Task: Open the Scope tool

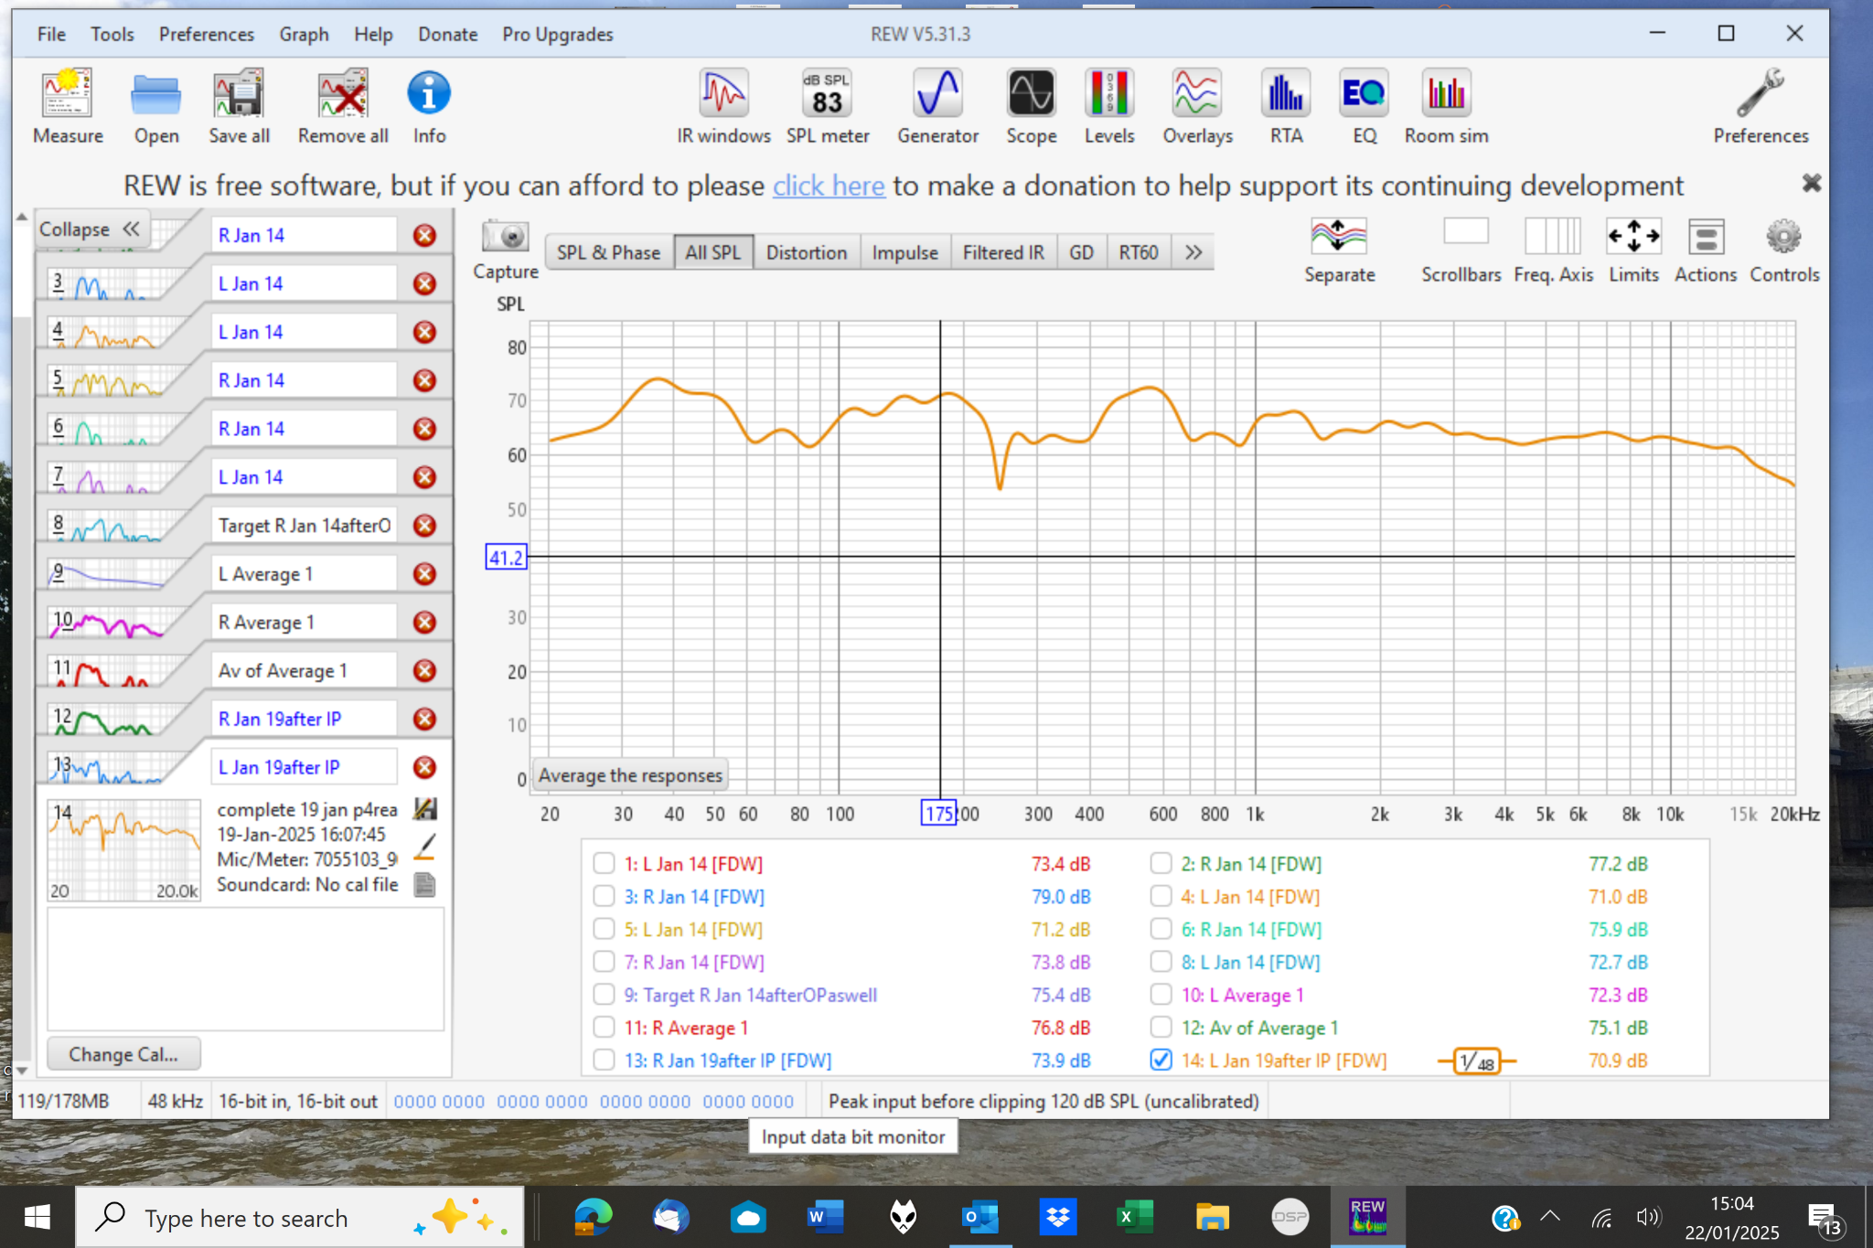Action: coord(1031,106)
